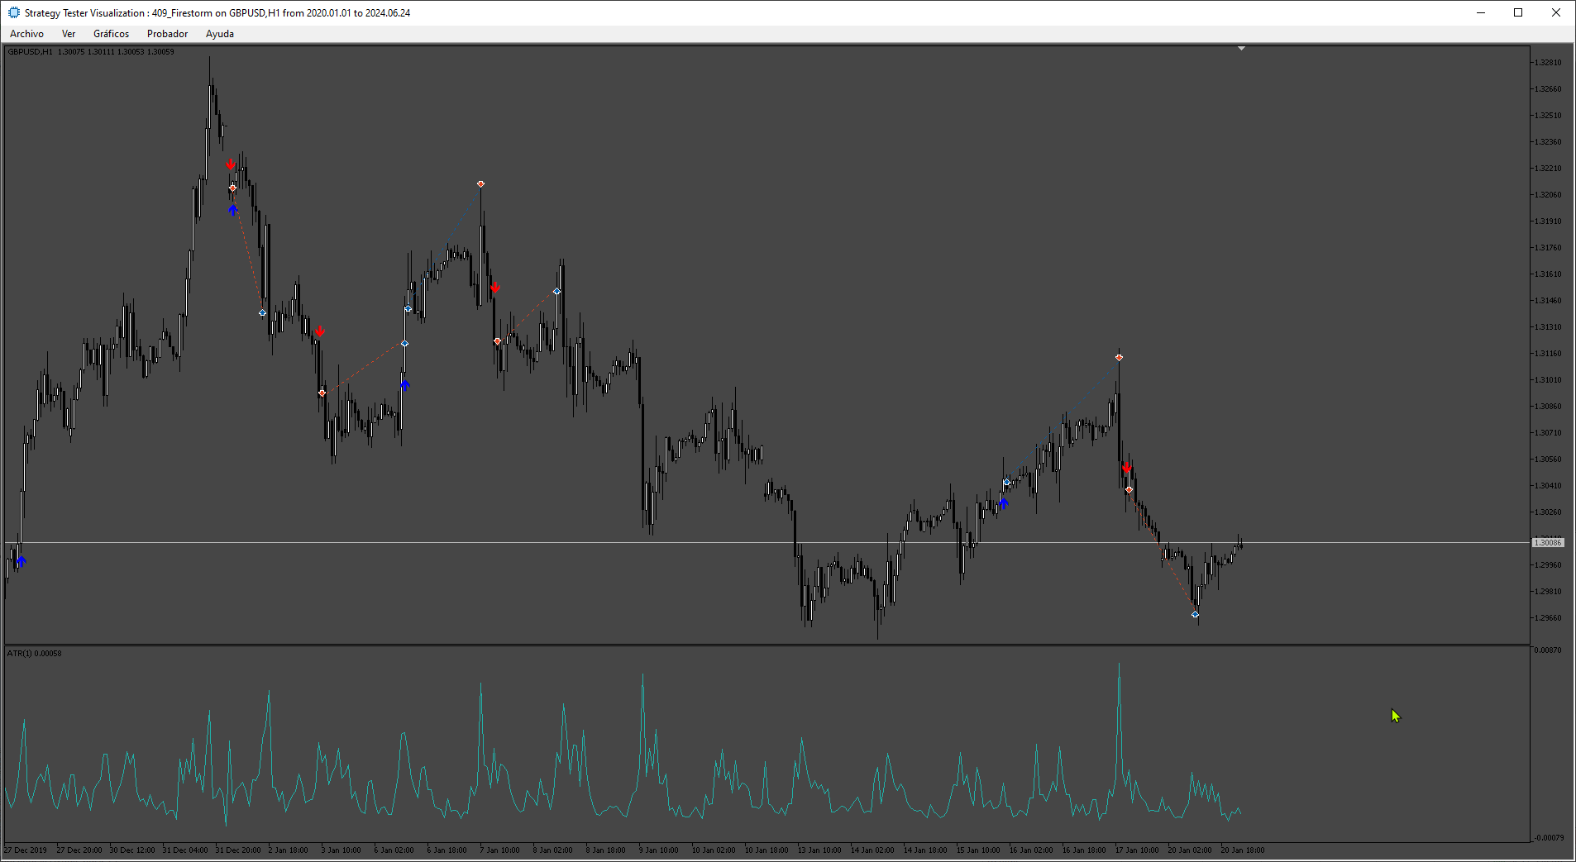Click the Strategy Tester app icon in title bar

pos(13,12)
